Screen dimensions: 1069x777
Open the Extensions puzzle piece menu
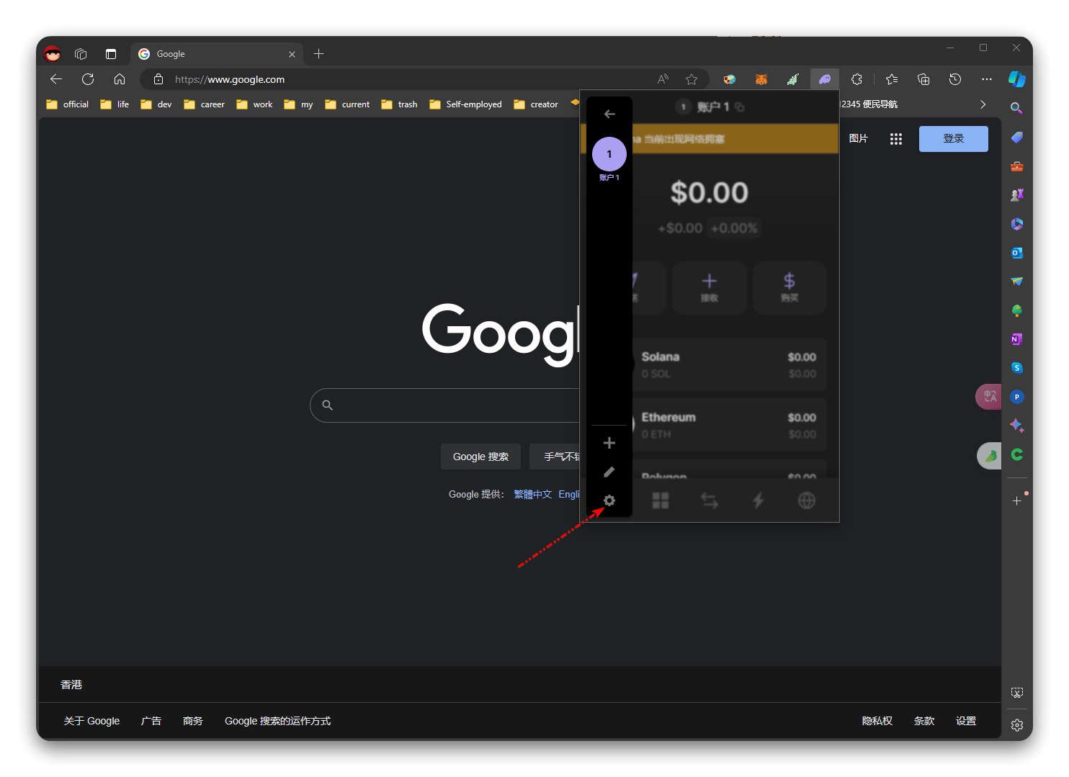(856, 79)
